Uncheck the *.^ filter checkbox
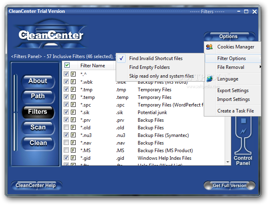Screen dimensions: 269x205 pyautogui.click(x=66, y=74)
